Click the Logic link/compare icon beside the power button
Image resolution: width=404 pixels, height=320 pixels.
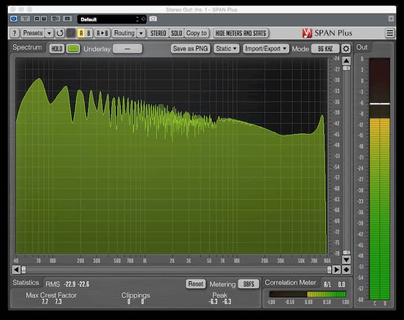click(x=25, y=18)
